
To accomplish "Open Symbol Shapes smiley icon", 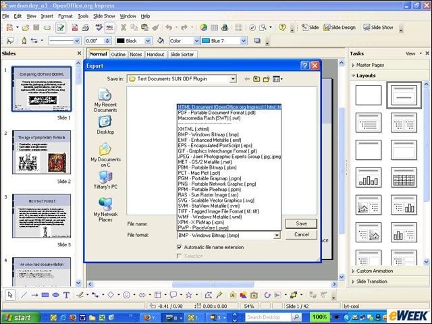I will [126, 295].
